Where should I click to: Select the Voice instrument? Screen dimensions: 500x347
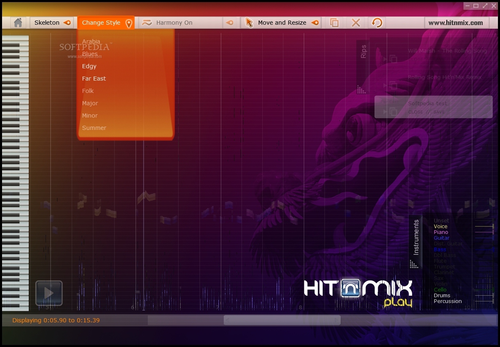pyautogui.click(x=440, y=227)
